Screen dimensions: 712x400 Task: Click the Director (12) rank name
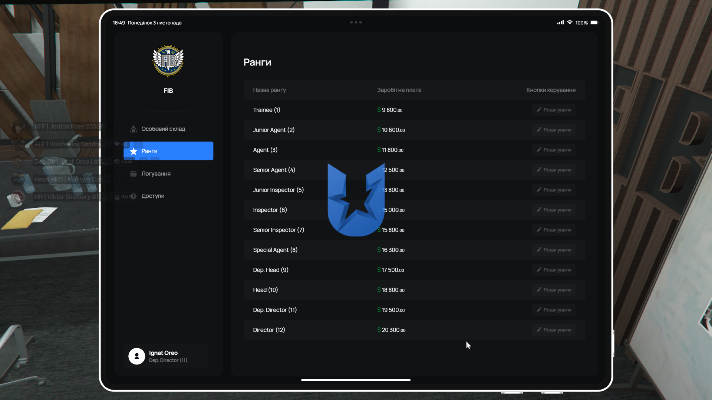[x=269, y=330]
